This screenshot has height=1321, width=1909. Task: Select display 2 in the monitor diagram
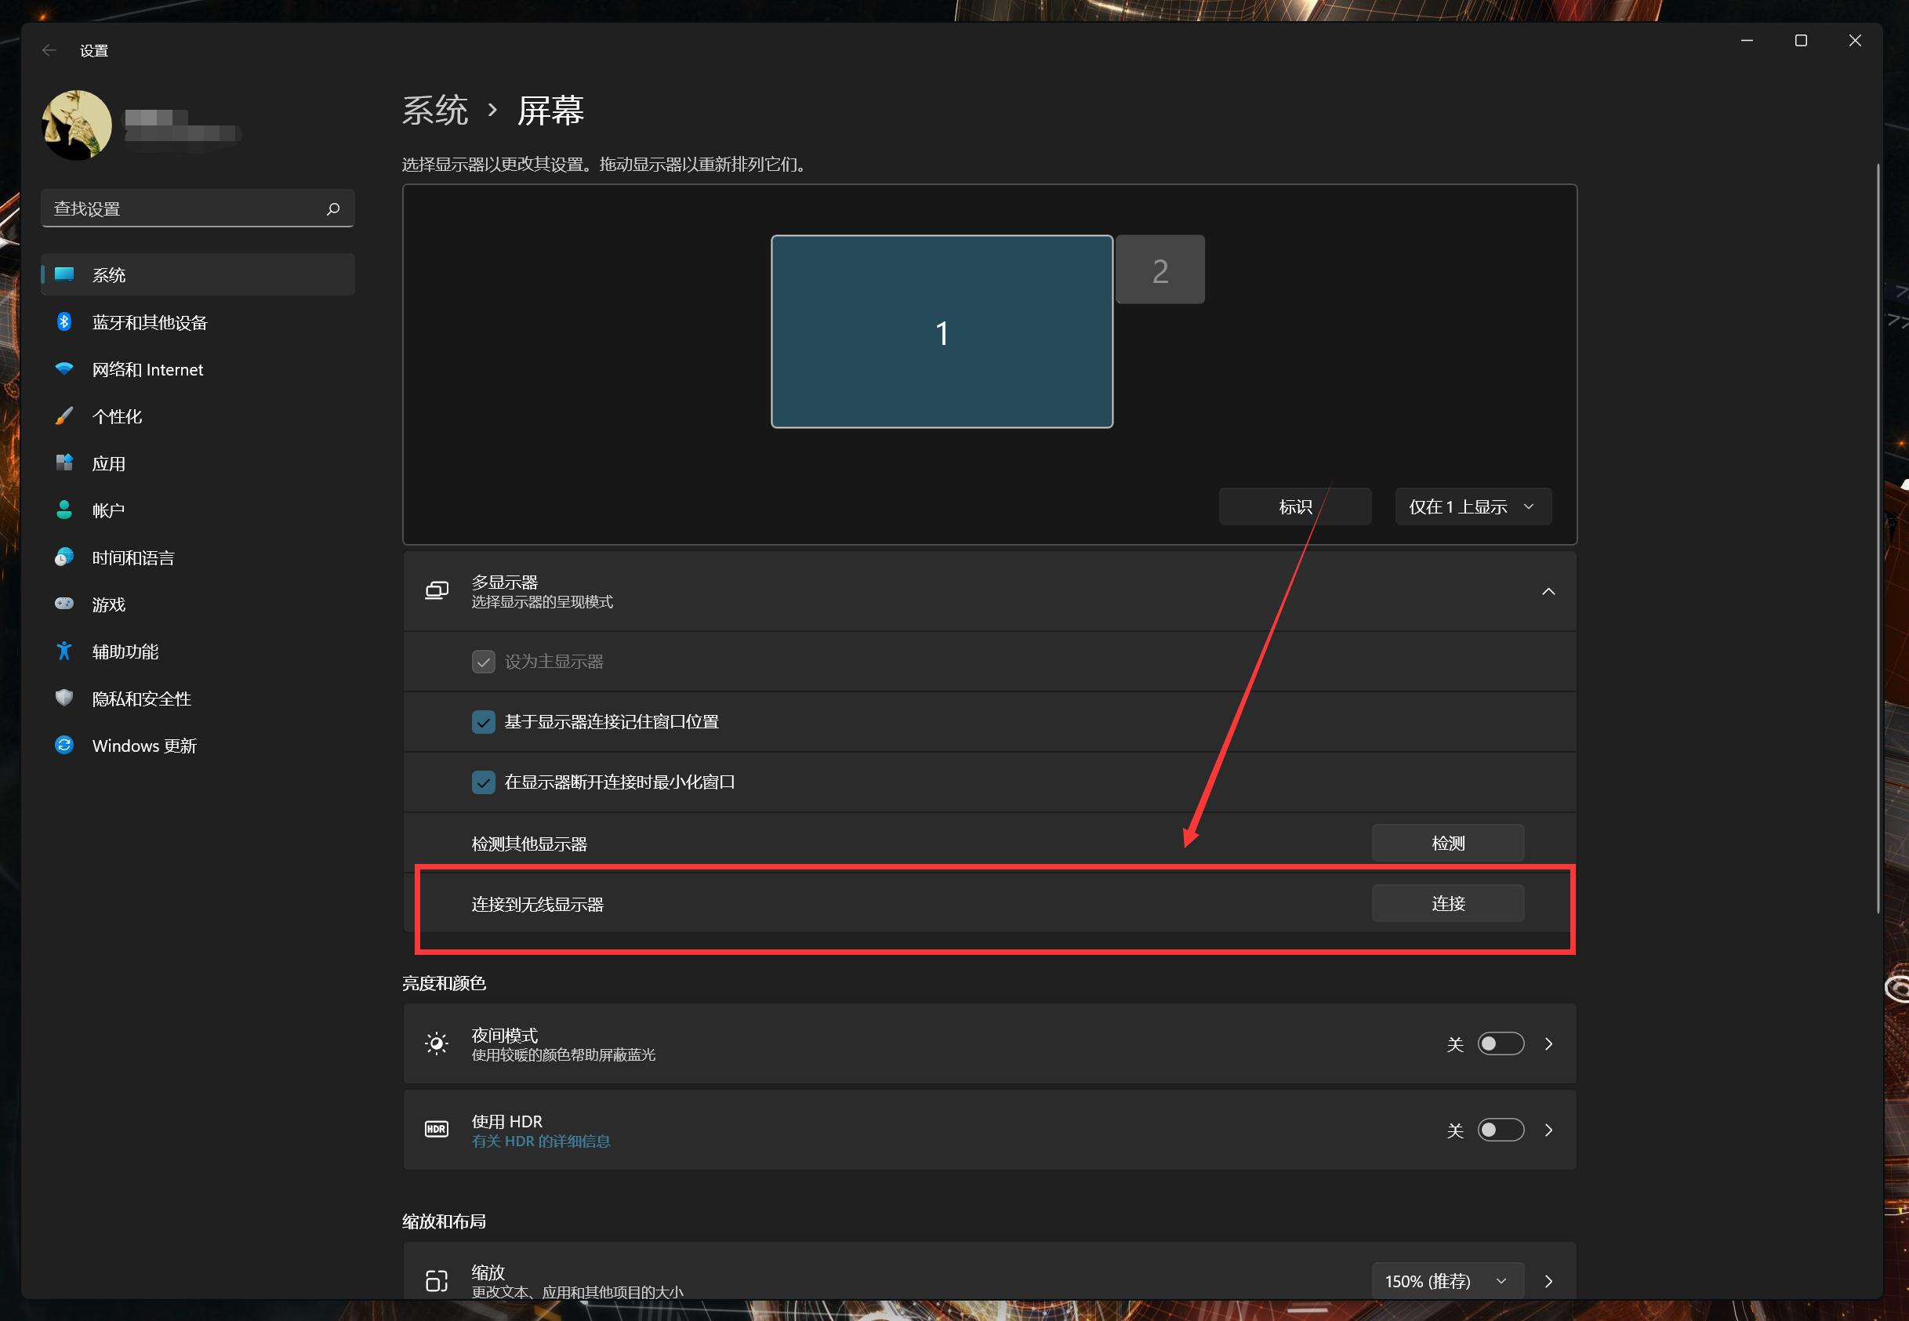click(x=1160, y=268)
